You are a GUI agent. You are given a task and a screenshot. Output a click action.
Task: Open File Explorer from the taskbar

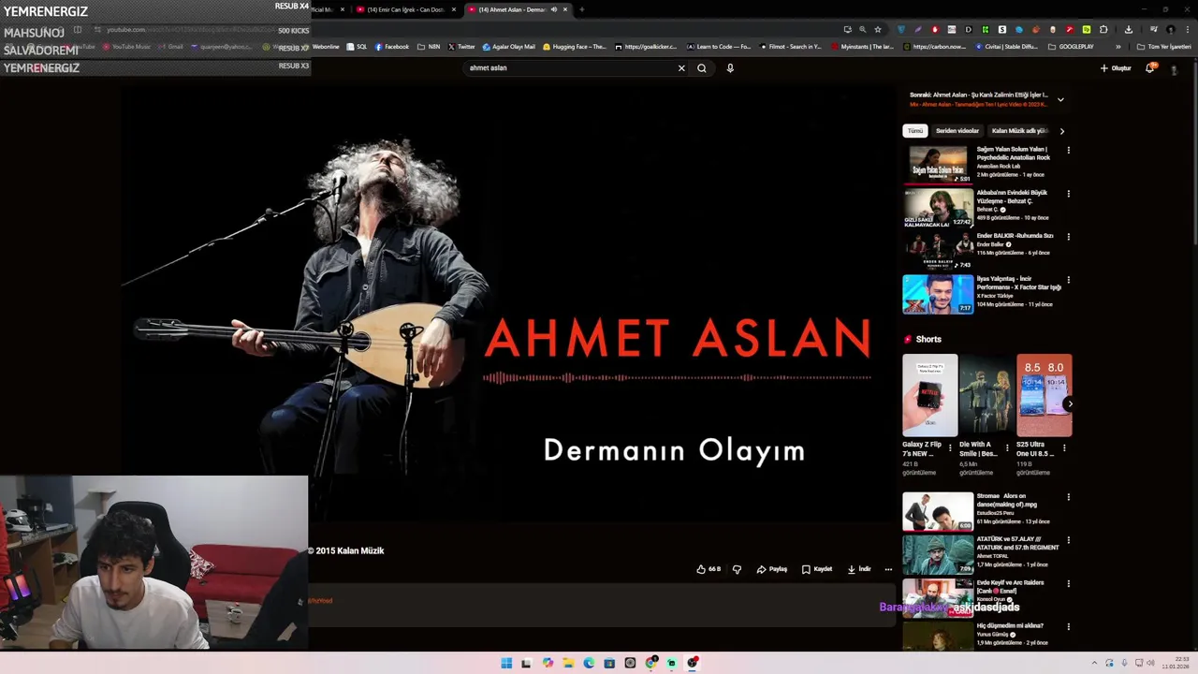[x=568, y=663]
